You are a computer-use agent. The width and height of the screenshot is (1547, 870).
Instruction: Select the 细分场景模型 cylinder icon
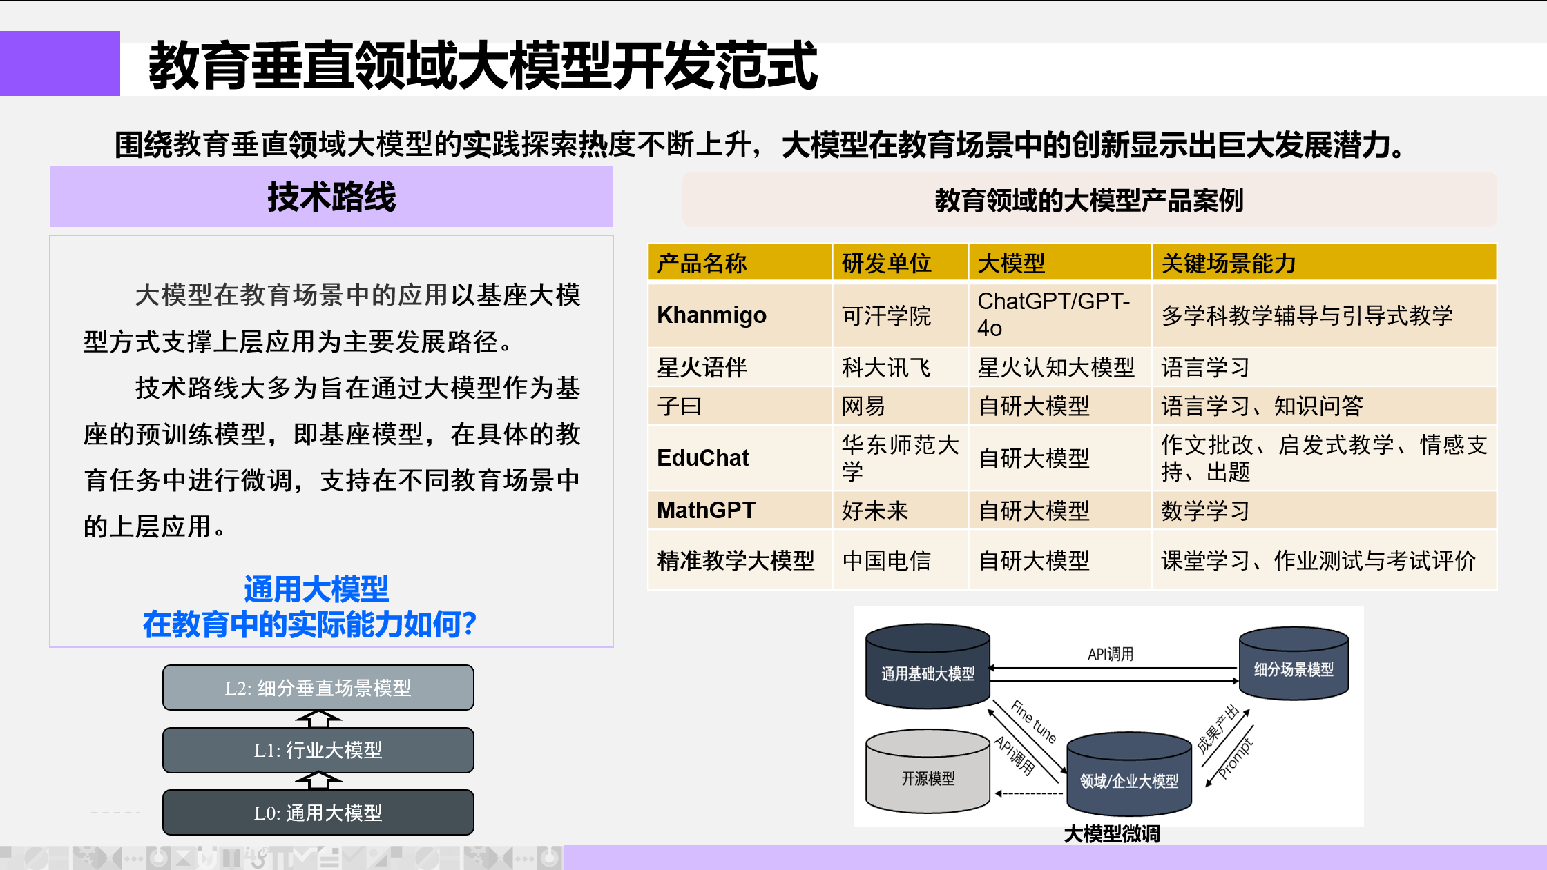(x=1293, y=664)
